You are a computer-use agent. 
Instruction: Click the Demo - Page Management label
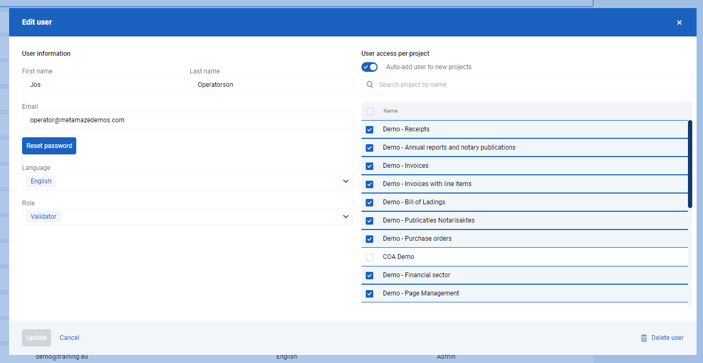(x=421, y=293)
